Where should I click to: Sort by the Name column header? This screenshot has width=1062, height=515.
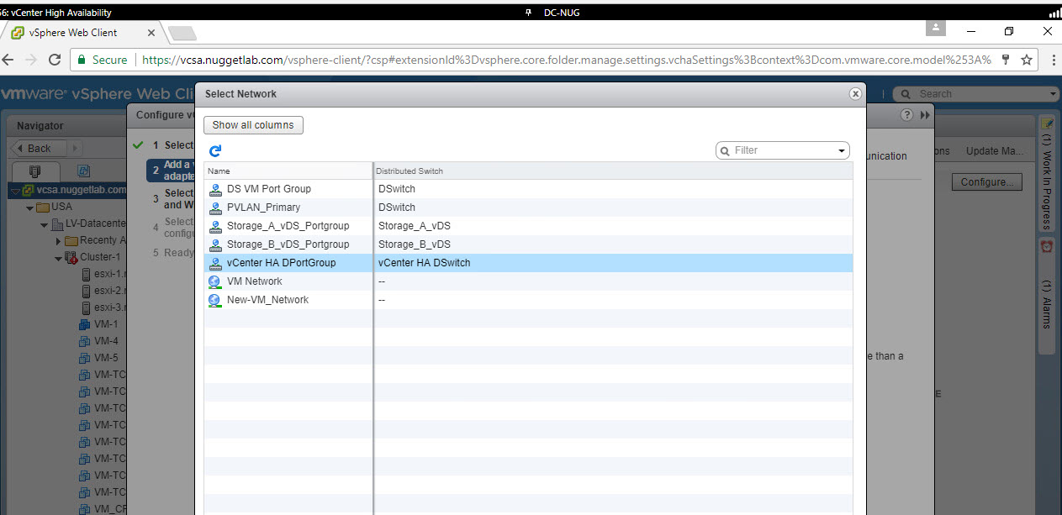(x=288, y=171)
